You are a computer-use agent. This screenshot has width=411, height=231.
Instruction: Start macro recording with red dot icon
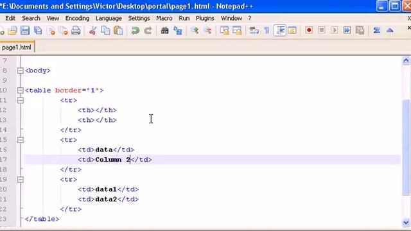pyautogui.click(x=309, y=30)
